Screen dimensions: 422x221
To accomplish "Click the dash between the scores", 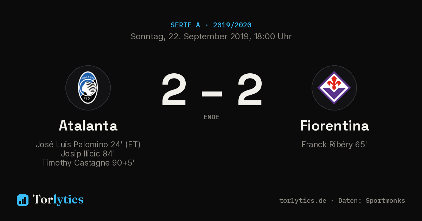I will click(x=212, y=94).
